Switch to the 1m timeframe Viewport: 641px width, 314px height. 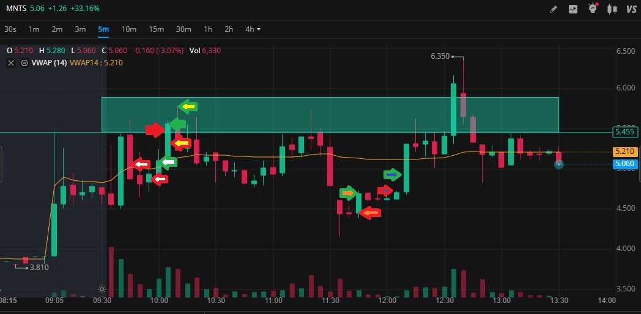tap(34, 29)
